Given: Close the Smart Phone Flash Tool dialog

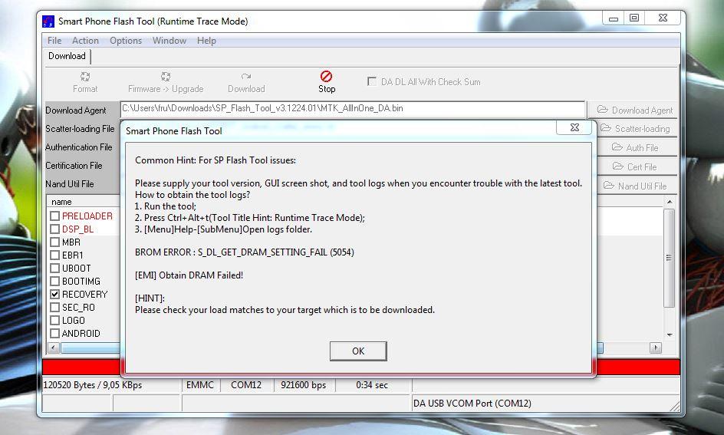Looking at the screenshot, I should 574,127.
